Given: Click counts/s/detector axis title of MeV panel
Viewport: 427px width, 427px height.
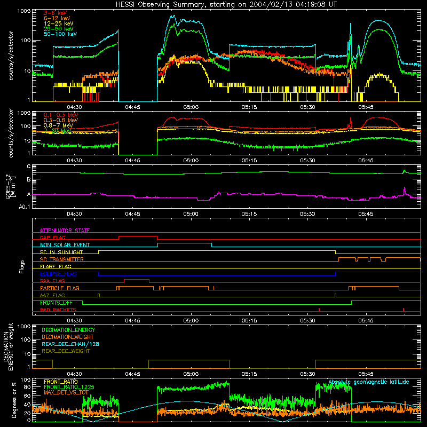Looking at the screenshot, I should click(11, 133).
